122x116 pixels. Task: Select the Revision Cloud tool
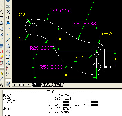[x=2, y=29]
